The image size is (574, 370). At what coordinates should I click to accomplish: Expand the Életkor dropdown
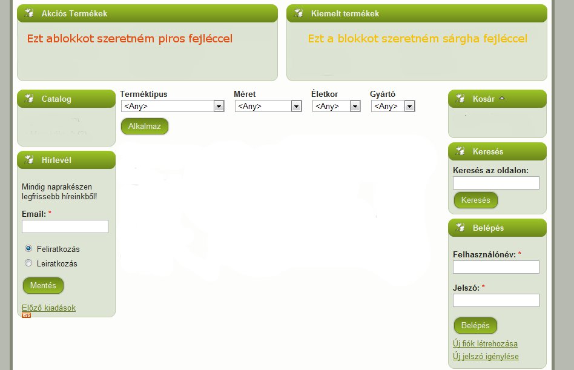tap(335, 107)
